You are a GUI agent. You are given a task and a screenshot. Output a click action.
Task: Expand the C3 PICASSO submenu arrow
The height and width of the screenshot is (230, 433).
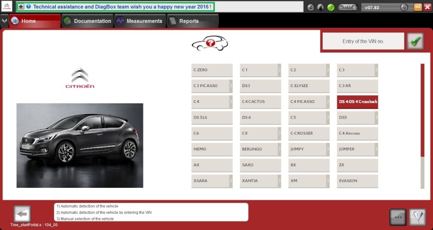231,86
